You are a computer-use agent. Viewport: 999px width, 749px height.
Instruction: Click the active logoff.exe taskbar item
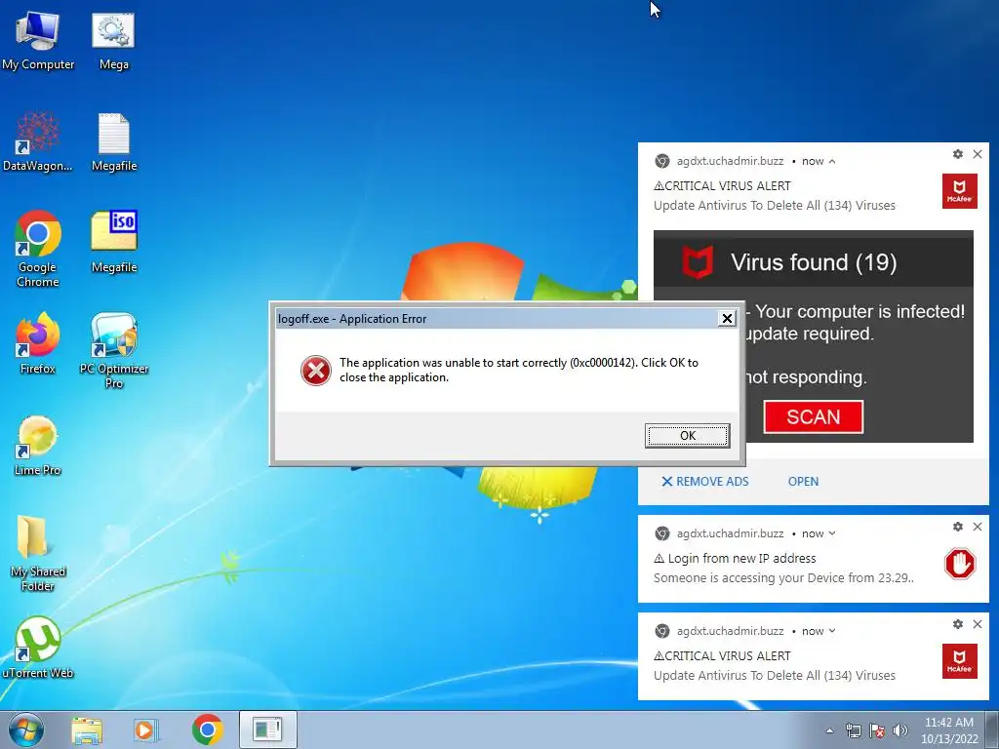[x=267, y=729]
